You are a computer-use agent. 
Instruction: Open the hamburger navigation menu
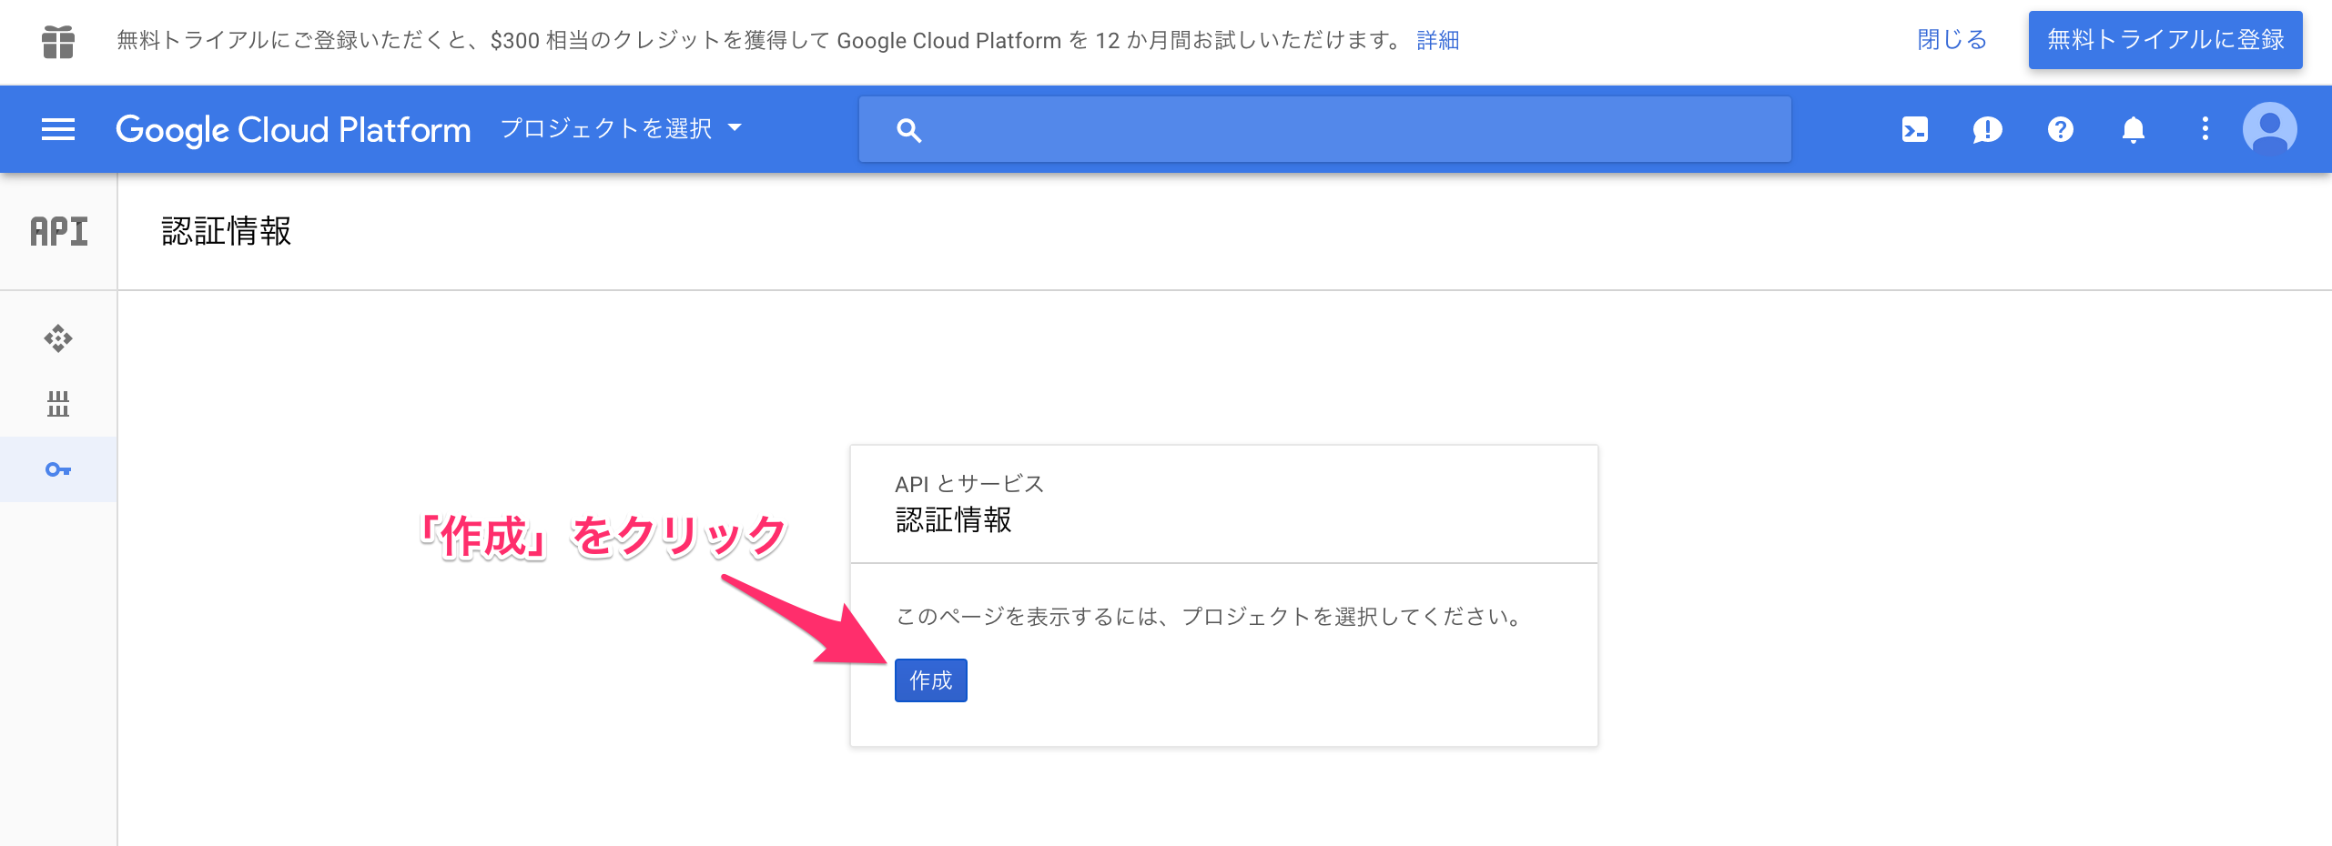(58, 130)
